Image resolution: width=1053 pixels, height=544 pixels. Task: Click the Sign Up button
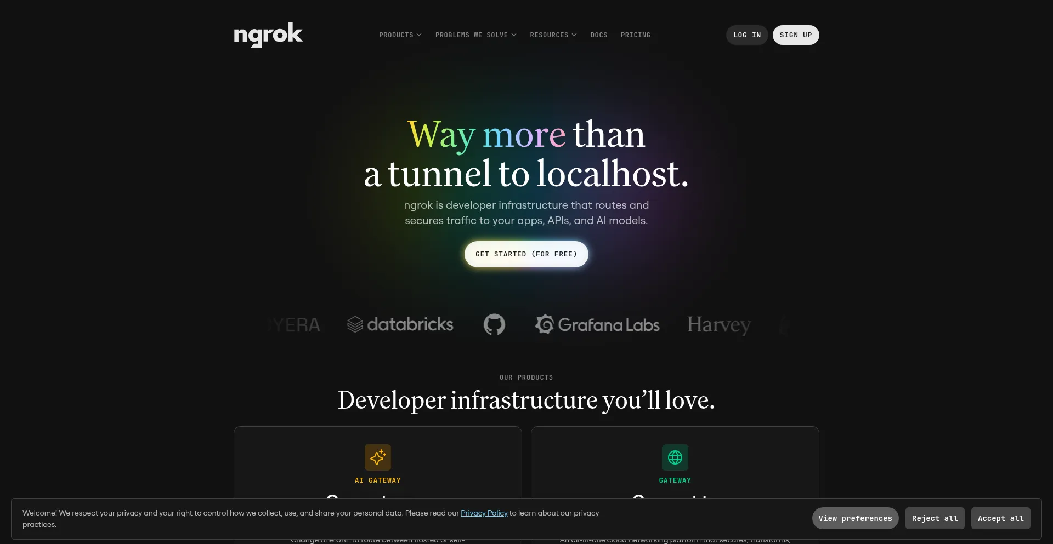pyautogui.click(x=796, y=35)
